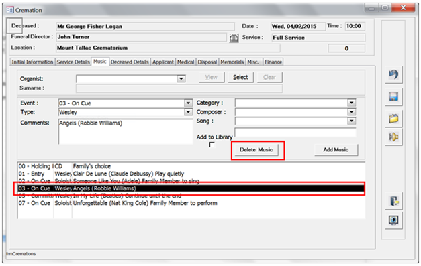This screenshot has width=421, height=266.
Task: Expand the Composer dropdown
Action: [x=351, y=112]
